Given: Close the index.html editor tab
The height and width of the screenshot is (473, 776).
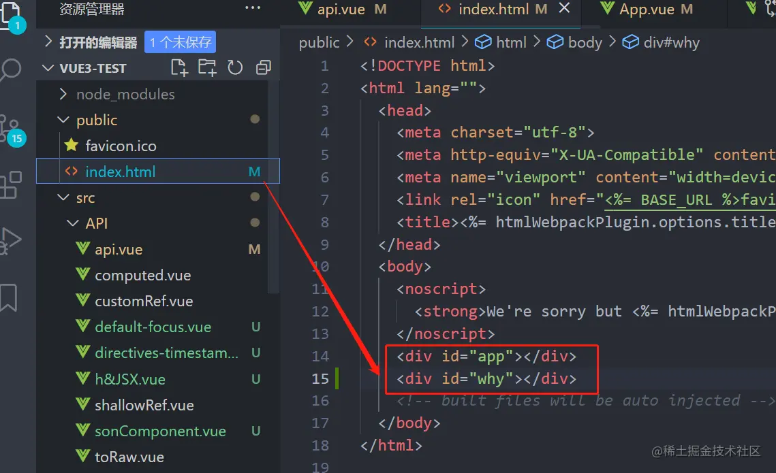Looking at the screenshot, I should tap(564, 8).
